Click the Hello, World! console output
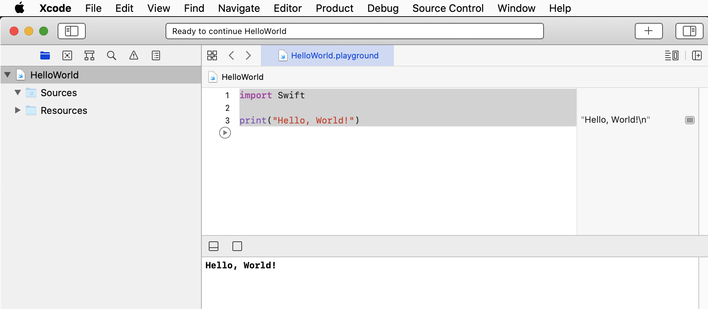 241,265
